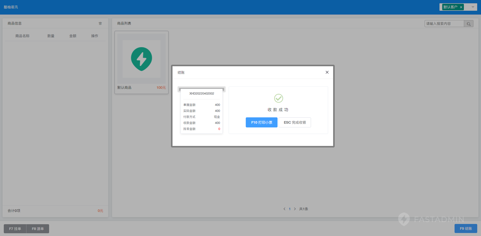The width and height of the screenshot is (481, 236).
Task: Click the green 收款成功 checkmark icon
Action: coord(278,98)
